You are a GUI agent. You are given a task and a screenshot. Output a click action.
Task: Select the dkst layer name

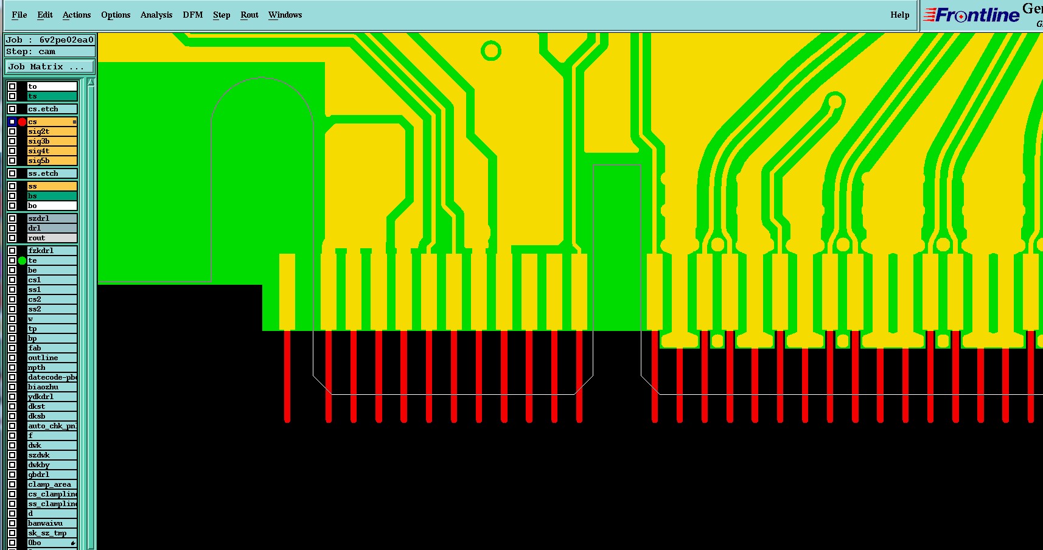[52, 406]
